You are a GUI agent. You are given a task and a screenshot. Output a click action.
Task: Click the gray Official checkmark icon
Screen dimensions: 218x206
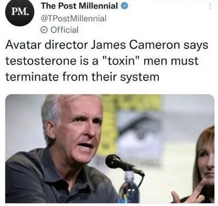[x=44, y=30]
